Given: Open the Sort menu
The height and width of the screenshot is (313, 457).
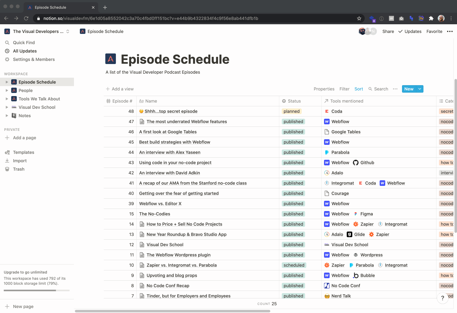Looking at the screenshot, I should [359, 89].
